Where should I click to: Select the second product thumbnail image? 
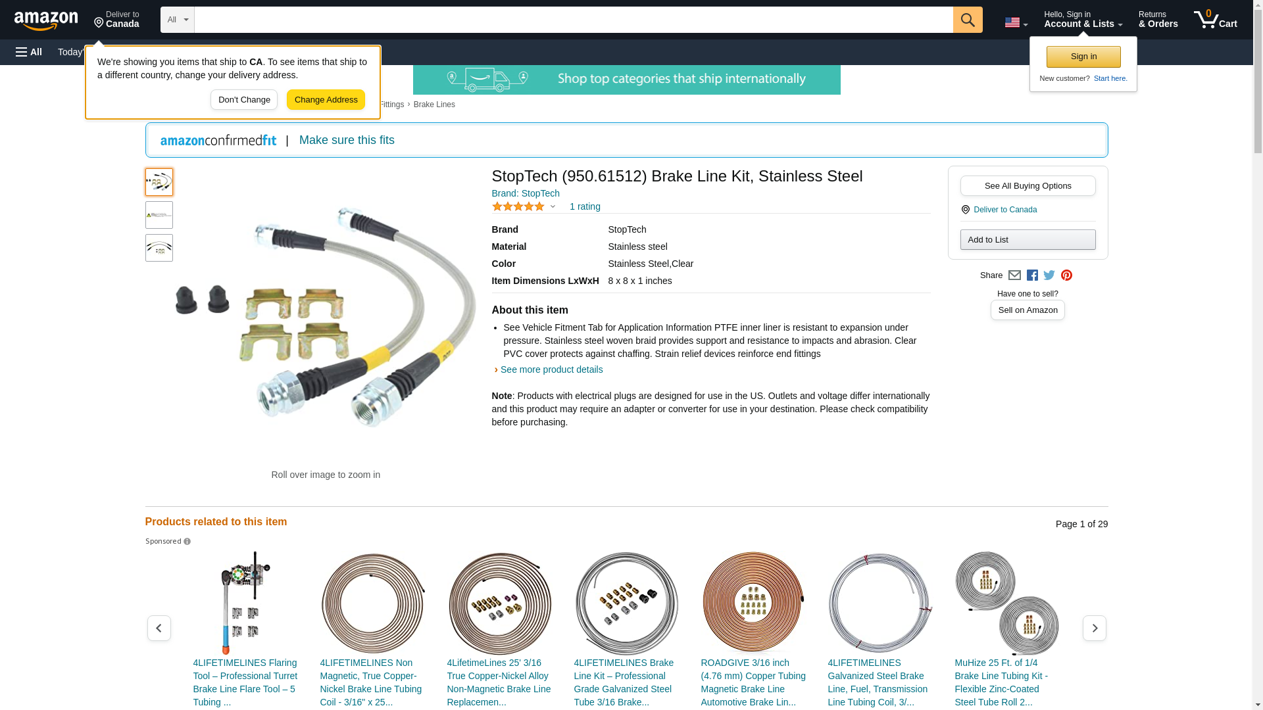click(159, 215)
